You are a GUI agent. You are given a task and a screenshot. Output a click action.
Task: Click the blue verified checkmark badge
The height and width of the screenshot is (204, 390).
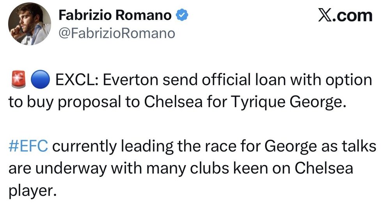[x=182, y=16]
